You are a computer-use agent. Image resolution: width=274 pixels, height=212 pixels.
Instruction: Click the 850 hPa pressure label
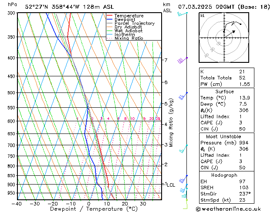coord(12,176)
